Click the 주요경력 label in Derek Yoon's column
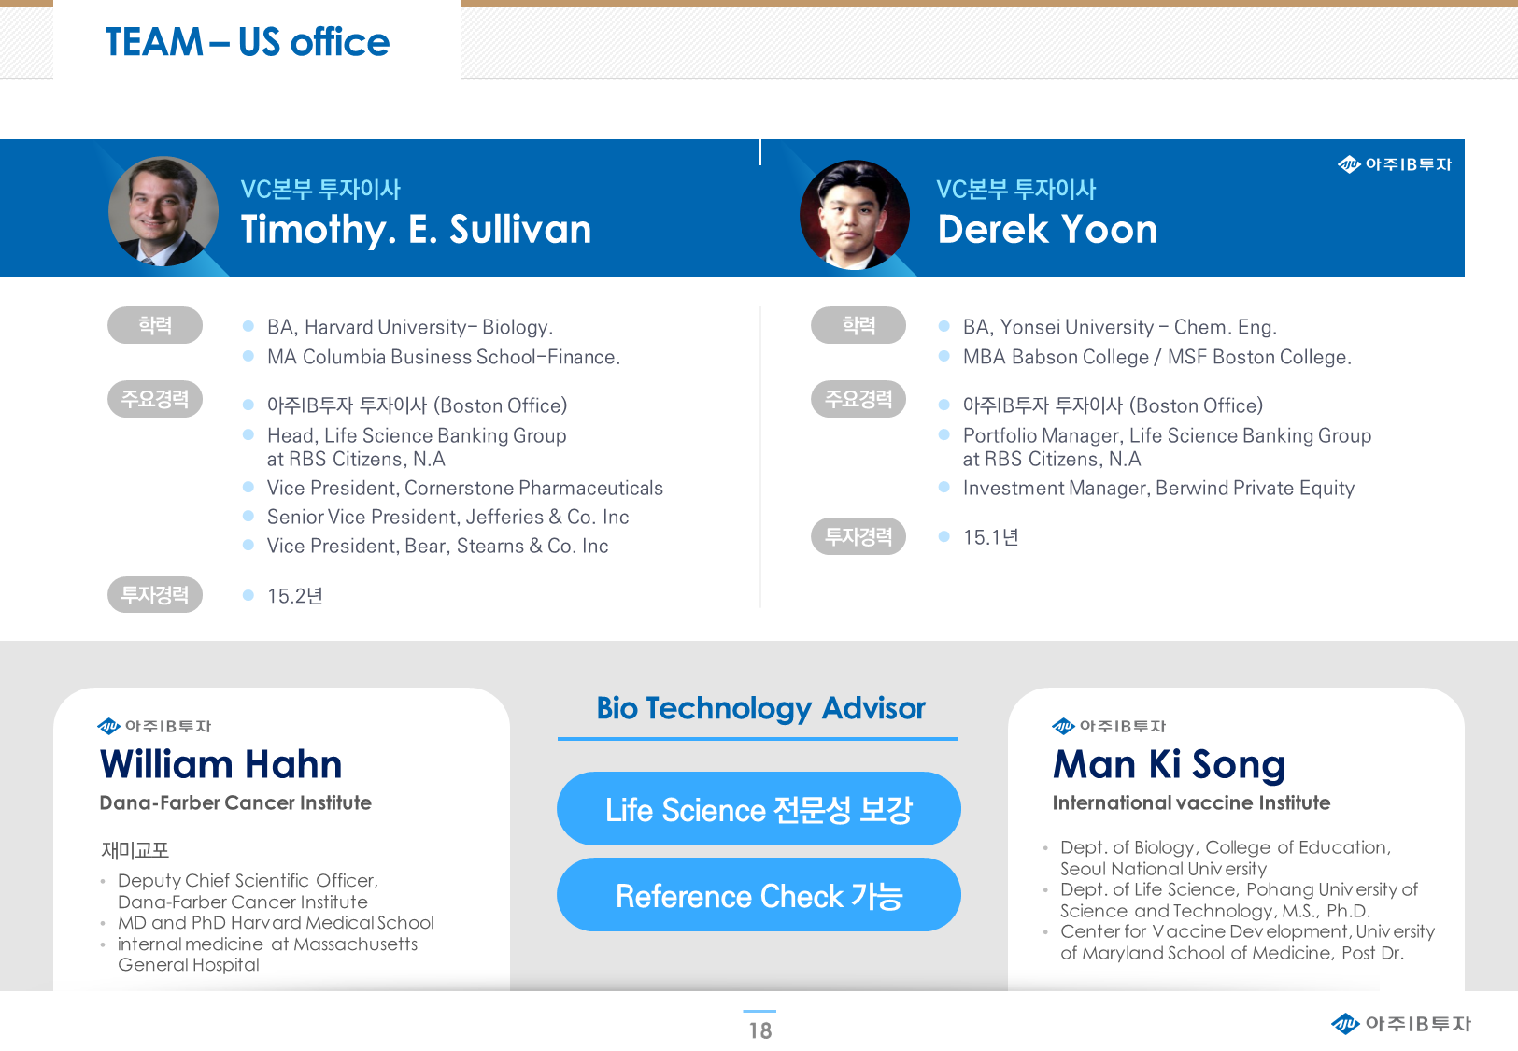Viewport: 1518px width, 1051px height. 858,399
